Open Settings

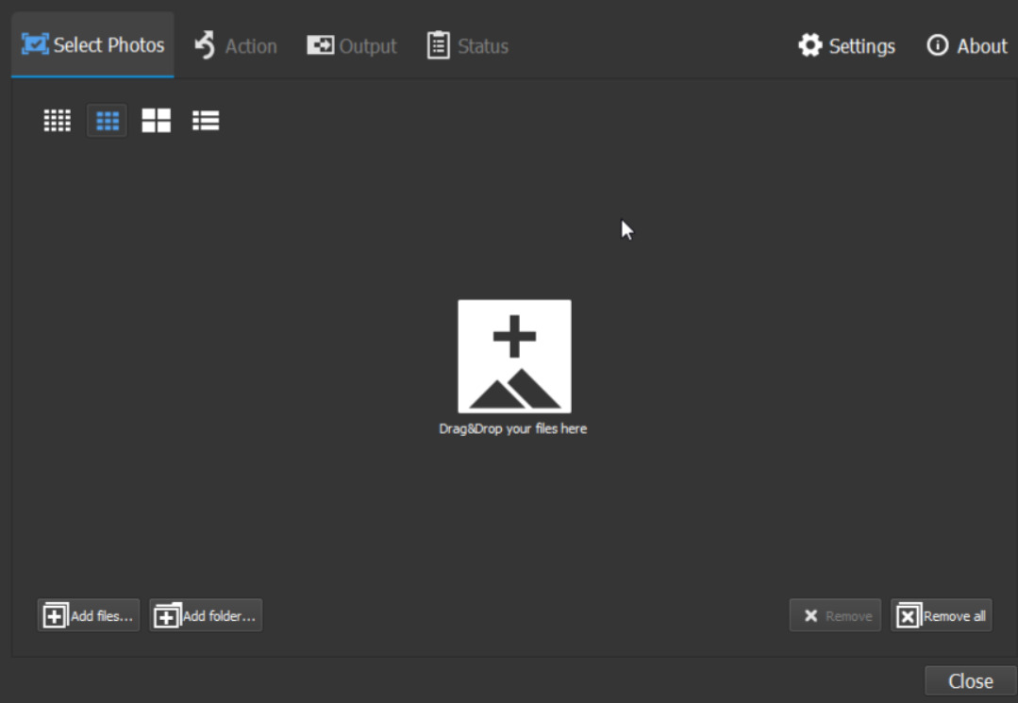(x=846, y=46)
